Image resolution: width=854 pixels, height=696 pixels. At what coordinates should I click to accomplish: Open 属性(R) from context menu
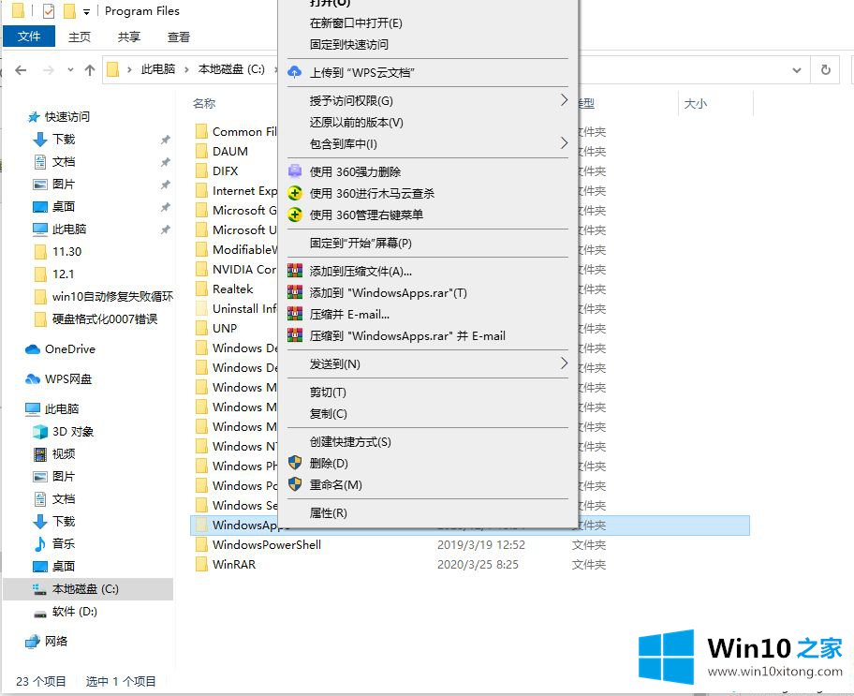[x=328, y=513]
